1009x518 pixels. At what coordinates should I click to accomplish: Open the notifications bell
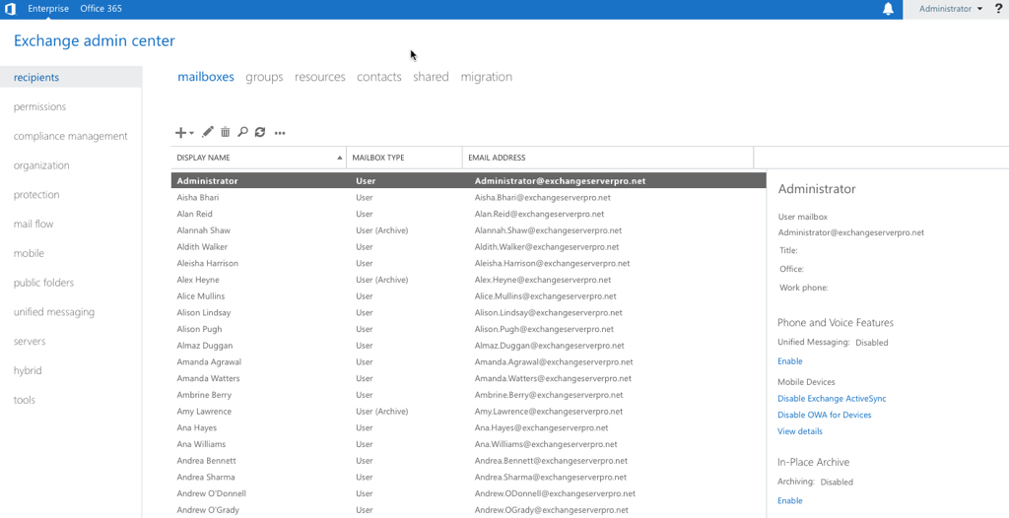[x=888, y=9]
